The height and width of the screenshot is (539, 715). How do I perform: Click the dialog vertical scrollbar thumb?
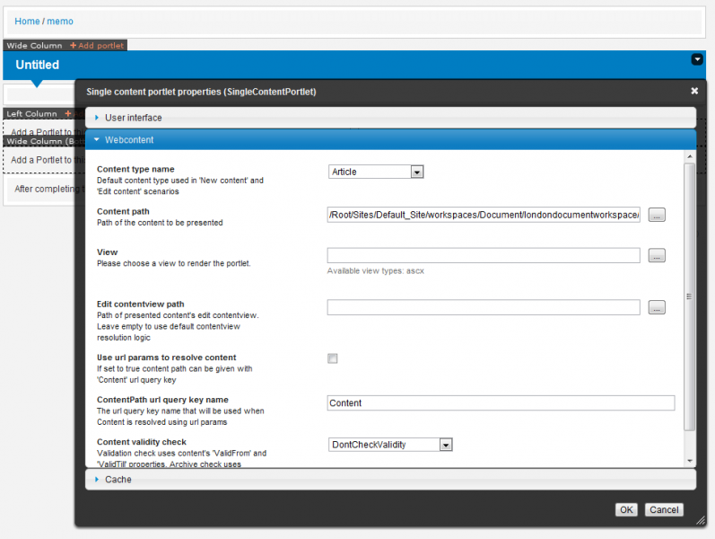[690, 297]
